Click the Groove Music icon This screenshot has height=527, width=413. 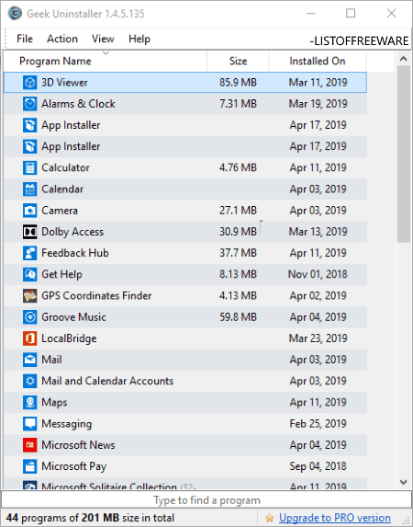30,317
